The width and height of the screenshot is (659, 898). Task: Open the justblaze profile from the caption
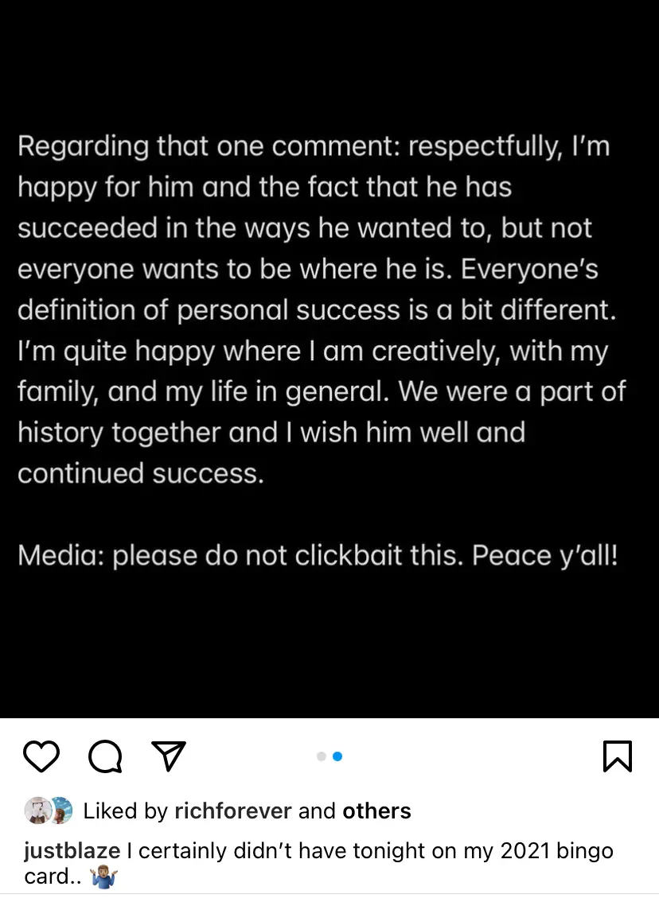tap(72, 851)
